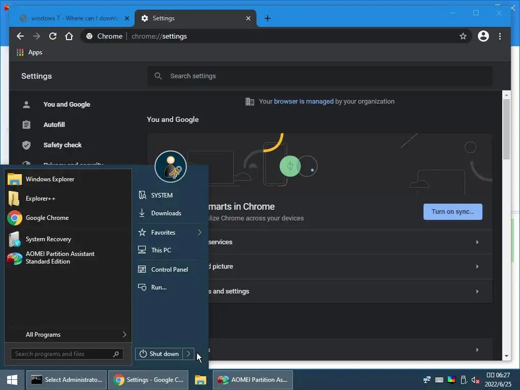Launch Windows Explorer from Start menu
Screen dimensions: 520x390
68,179
